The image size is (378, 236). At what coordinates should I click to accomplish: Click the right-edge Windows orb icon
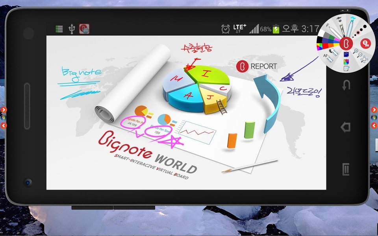coord(374,118)
